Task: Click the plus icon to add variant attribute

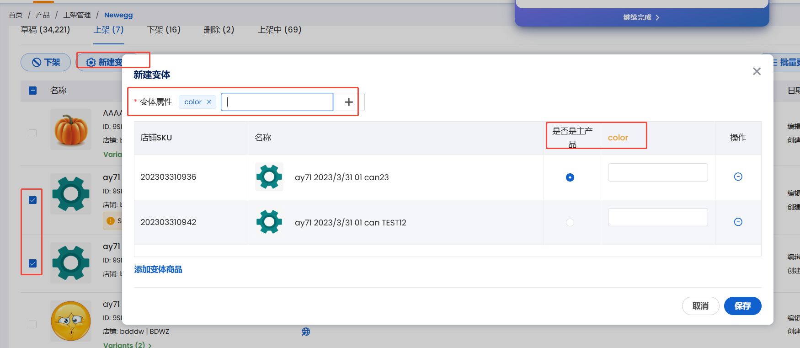Action: pos(348,102)
